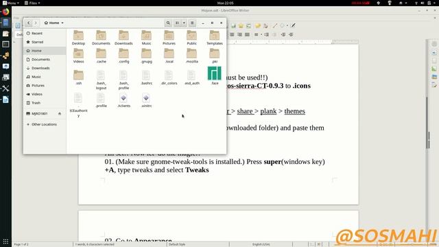Open the Files hamburger menu button
Image resolution: width=439 pixels, height=247 pixels.
point(192,23)
